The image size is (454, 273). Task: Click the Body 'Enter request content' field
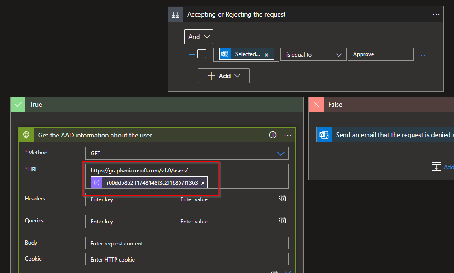tap(187, 243)
